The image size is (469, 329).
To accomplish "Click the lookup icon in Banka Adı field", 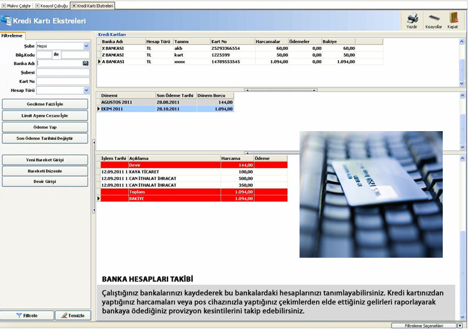I will (86, 63).
